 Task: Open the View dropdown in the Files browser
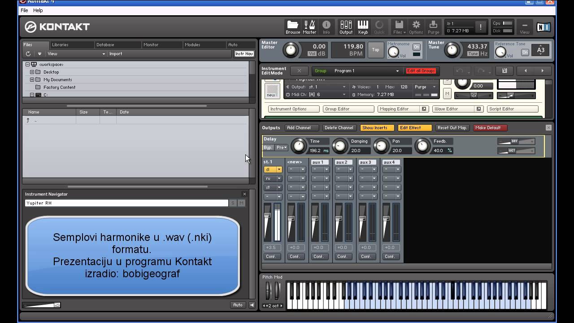(76, 54)
